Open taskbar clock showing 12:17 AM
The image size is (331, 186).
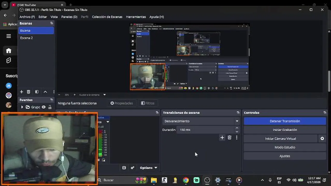[314, 180]
